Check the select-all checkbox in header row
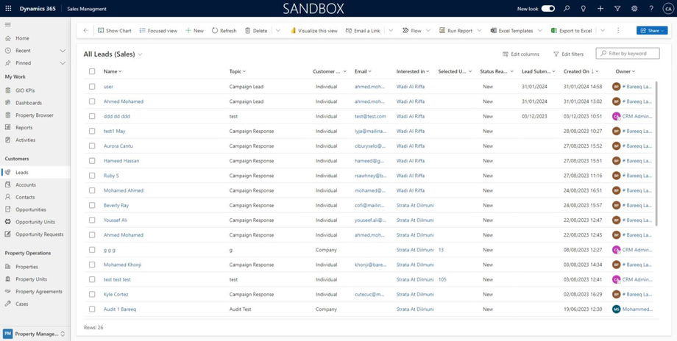The width and height of the screenshot is (677, 341). (x=92, y=71)
